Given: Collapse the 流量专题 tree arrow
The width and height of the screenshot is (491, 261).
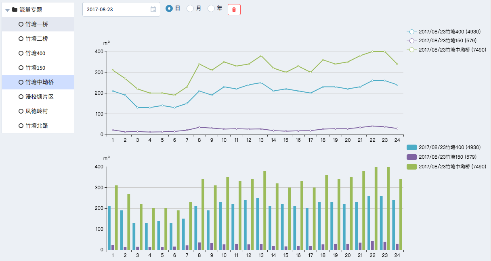Looking at the screenshot, I should click(7, 10).
